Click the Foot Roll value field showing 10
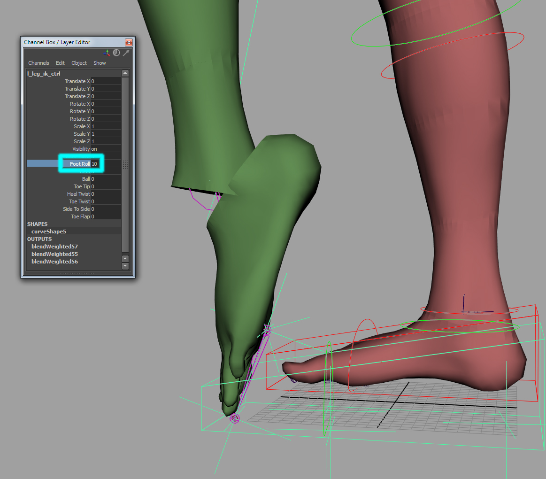Viewport: 546px width, 479px height. [x=106, y=164]
